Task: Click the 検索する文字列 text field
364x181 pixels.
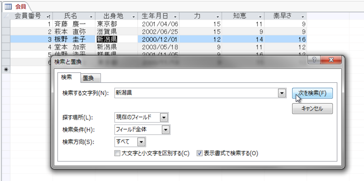Action: point(197,93)
